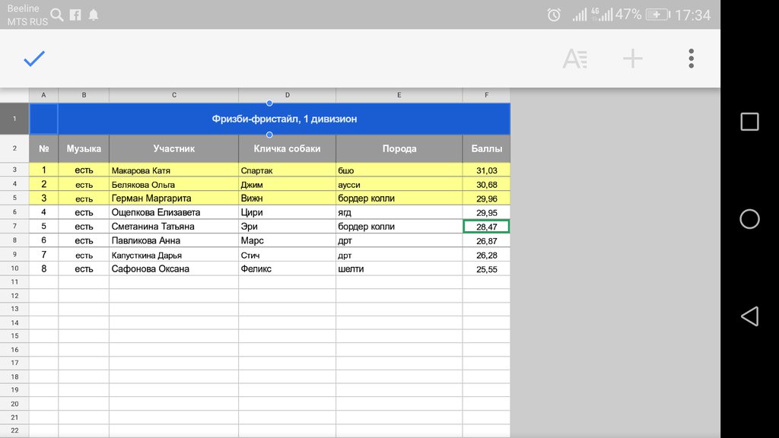779x438 pixels.
Task: Tap the Android back navigation triangle
Action: [x=749, y=316]
